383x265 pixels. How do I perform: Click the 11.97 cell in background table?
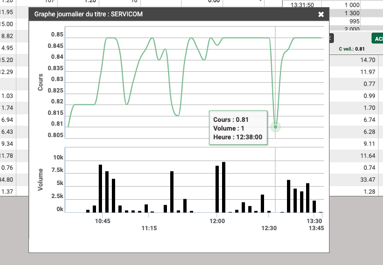[368, 72]
